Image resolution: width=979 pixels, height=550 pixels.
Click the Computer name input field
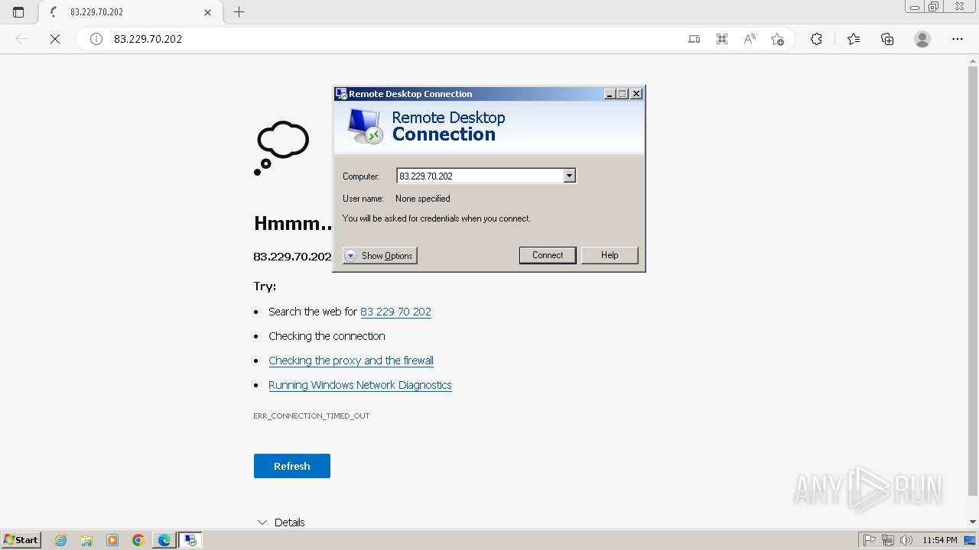480,176
